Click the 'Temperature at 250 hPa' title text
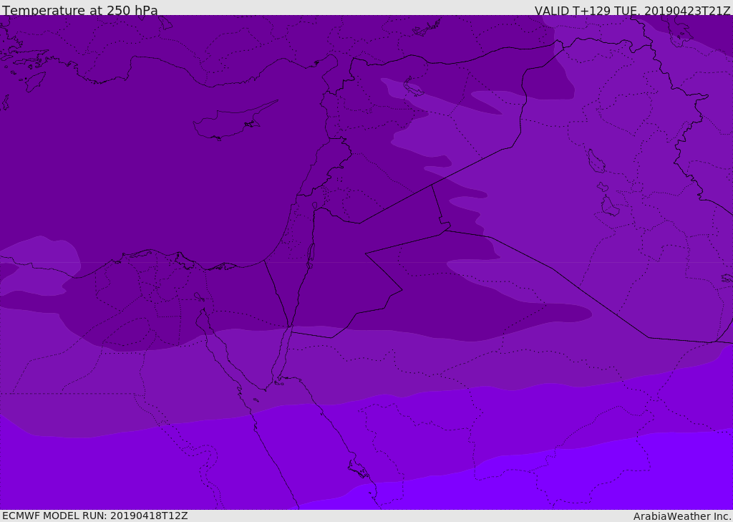Screen dimensions: 733x522 pos(80,10)
